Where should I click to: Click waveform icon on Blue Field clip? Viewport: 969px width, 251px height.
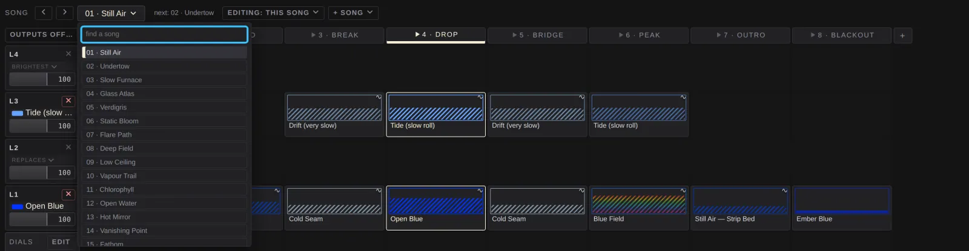tap(683, 191)
